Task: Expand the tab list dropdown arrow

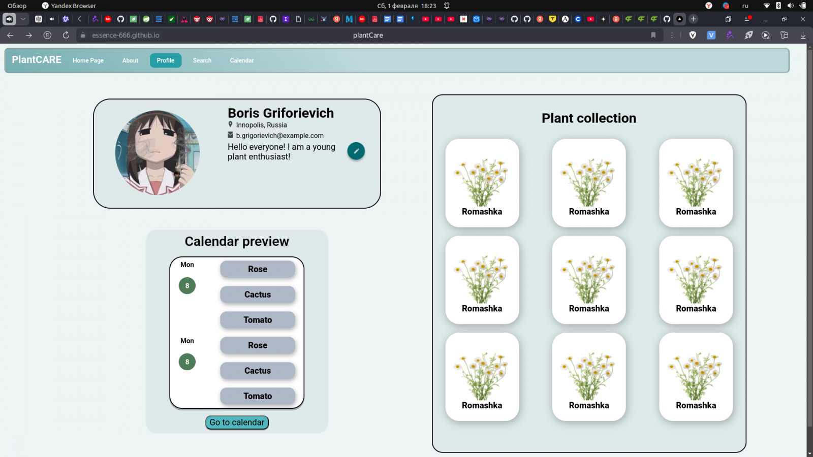Action: click(23, 19)
